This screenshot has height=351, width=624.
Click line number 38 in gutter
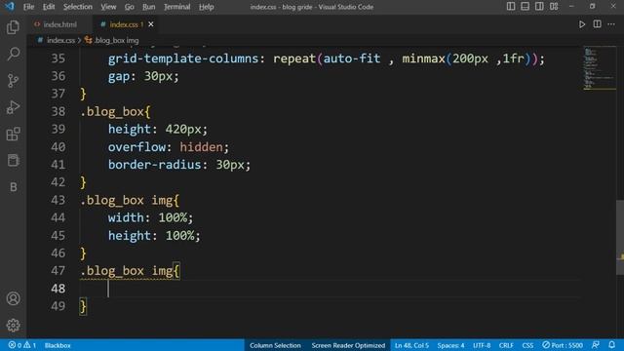58,111
